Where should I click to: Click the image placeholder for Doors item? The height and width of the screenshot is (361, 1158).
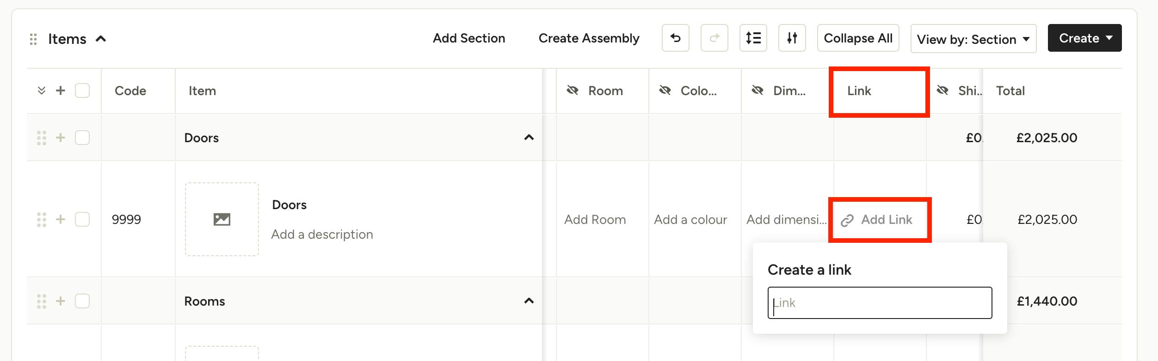click(222, 219)
